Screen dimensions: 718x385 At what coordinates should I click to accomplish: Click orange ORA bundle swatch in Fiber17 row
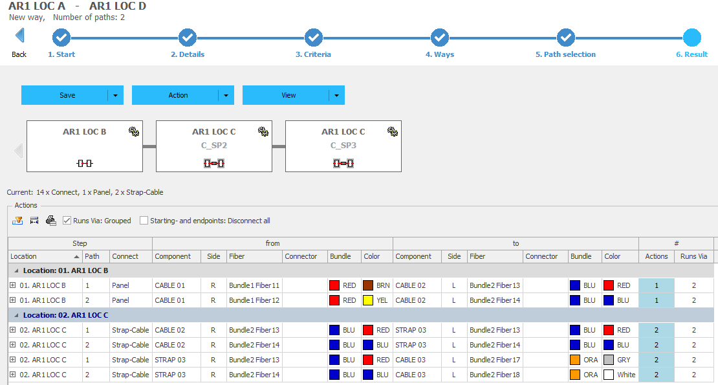tap(575, 360)
